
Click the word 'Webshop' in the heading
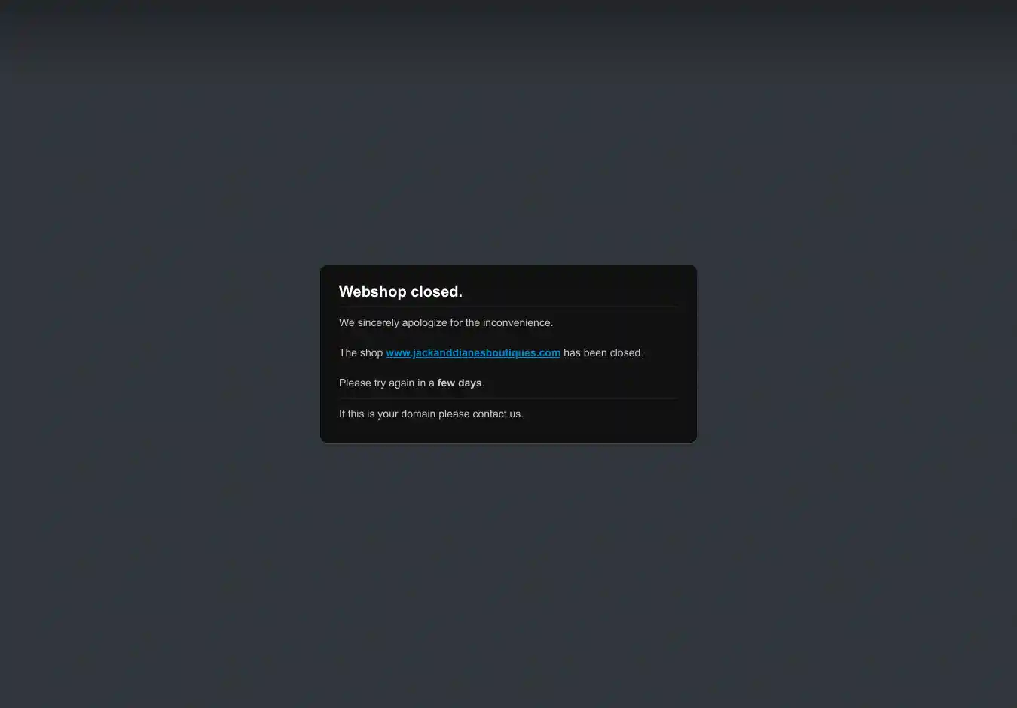click(x=372, y=291)
